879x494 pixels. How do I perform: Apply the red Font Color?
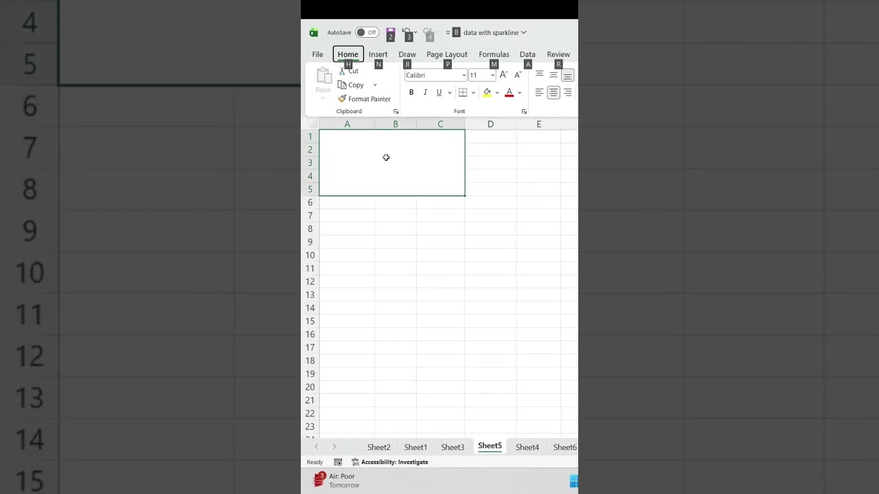tap(509, 93)
